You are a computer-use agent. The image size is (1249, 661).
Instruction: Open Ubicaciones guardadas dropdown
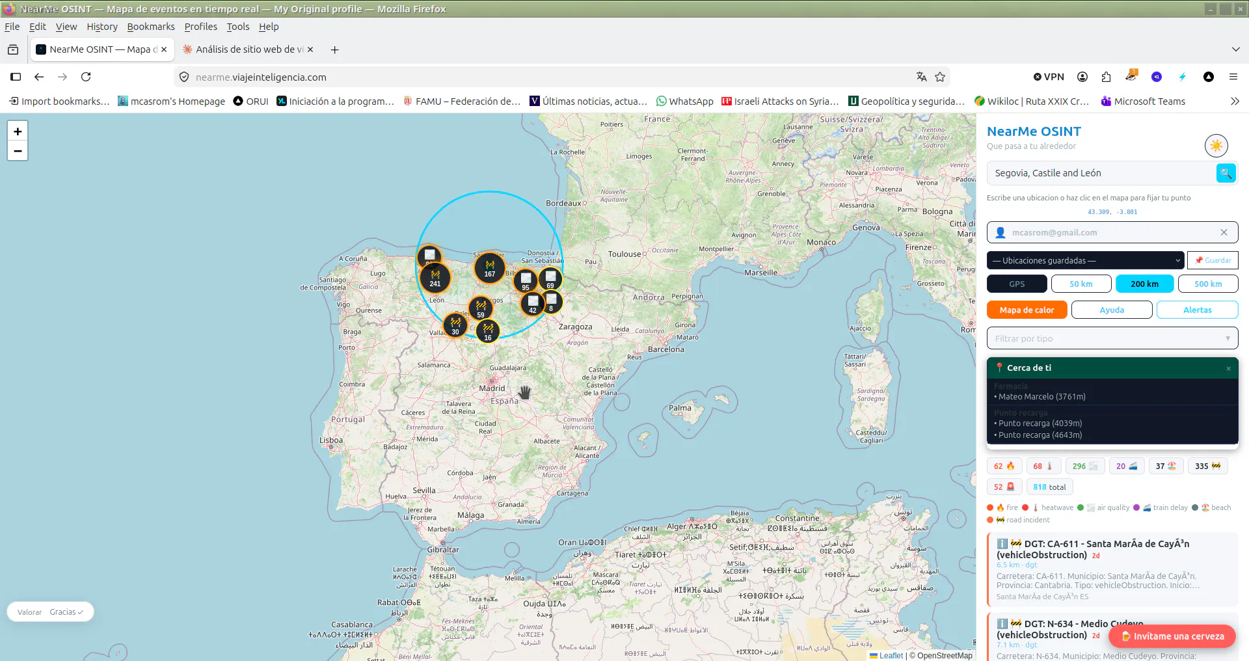[x=1085, y=260]
